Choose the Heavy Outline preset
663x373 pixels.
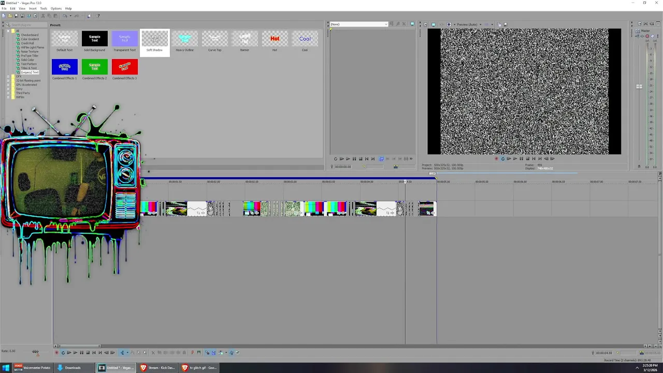(x=184, y=41)
